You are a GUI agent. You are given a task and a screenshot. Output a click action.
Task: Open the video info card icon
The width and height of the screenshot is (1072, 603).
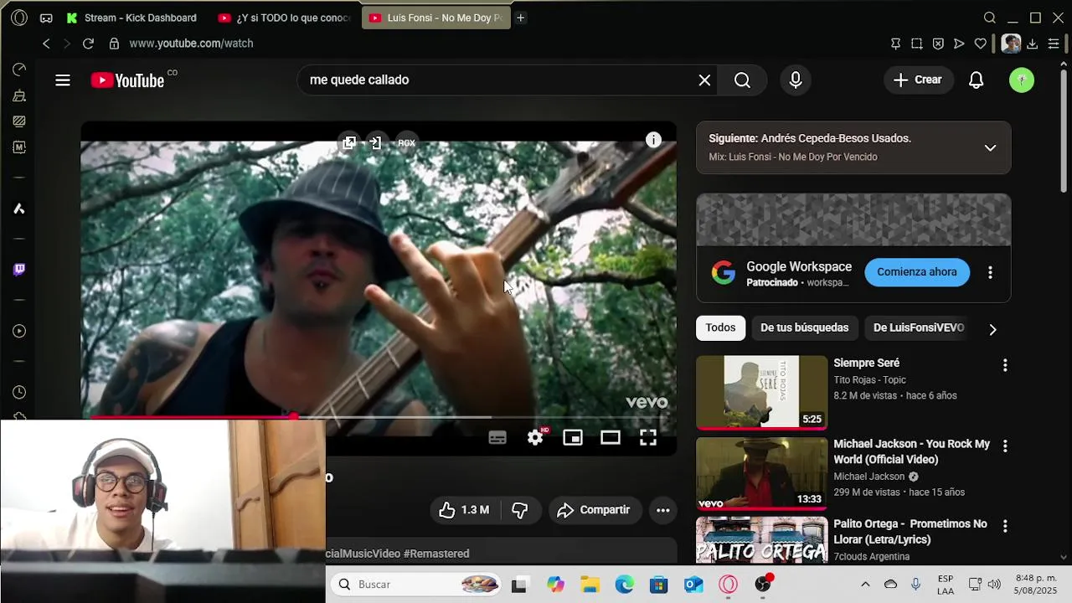[653, 141]
